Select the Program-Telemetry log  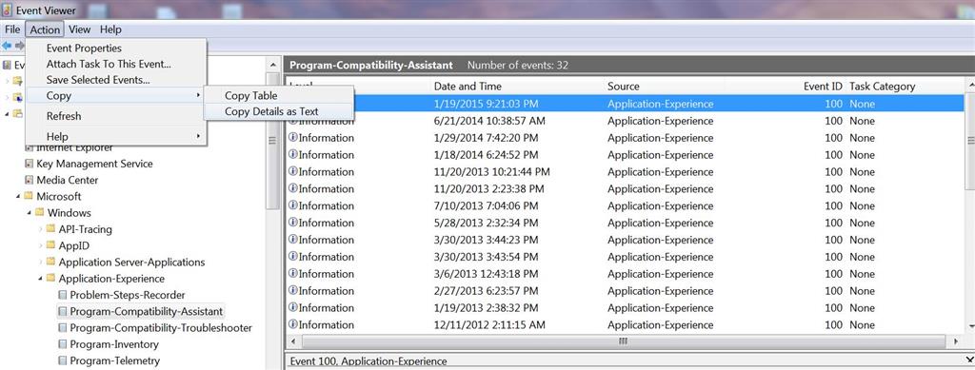pyautogui.click(x=114, y=360)
